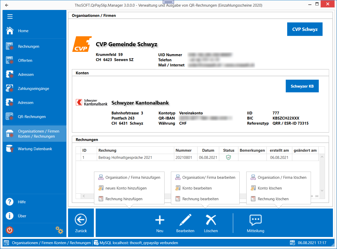This screenshot has height=249, width=337.
Task: Sort by the Datum column header
Action: point(208,150)
